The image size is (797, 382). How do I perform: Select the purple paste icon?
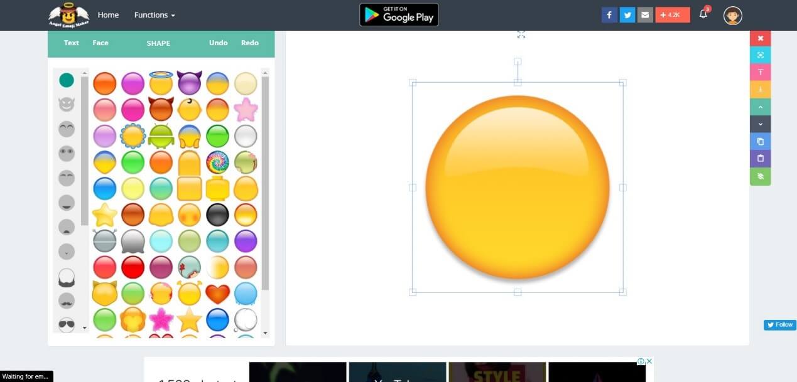[760, 158]
